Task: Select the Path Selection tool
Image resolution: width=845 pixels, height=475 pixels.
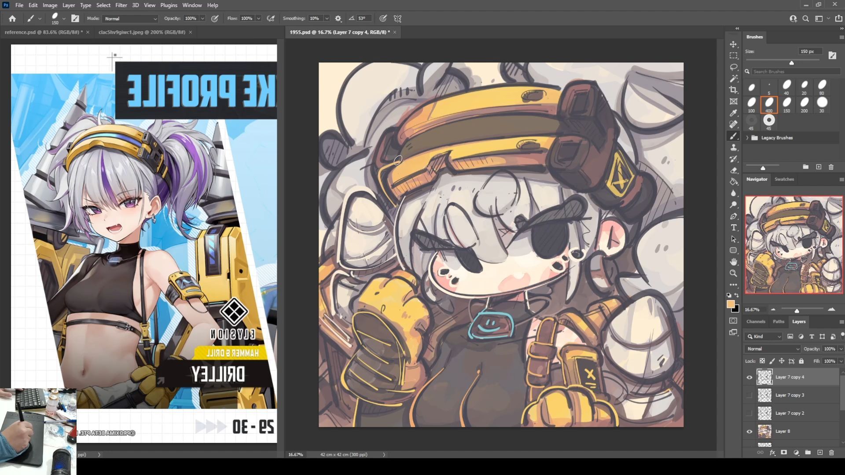Action: pos(733,239)
